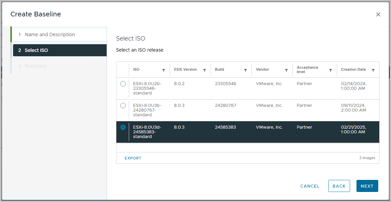Cancel the baseline creation

click(x=310, y=186)
